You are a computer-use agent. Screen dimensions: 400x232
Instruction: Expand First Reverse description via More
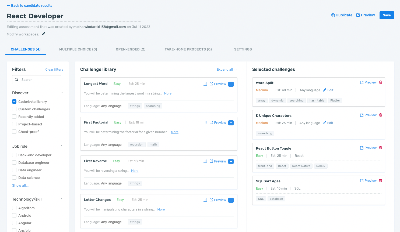[135, 171]
